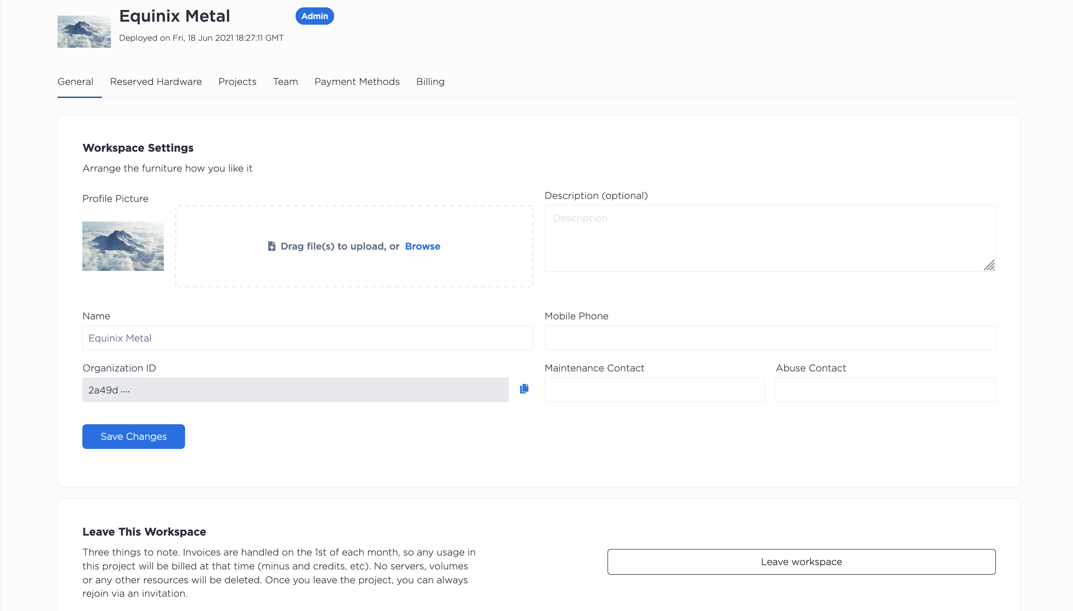This screenshot has width=1073, height=611.
Task: Click the 'Deployed on Fri, 18 Jun 2021' text
Action: [x=201, y=38]
